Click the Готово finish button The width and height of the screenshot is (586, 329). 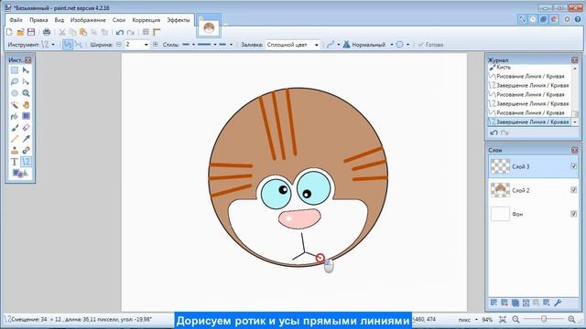[430, 45]
